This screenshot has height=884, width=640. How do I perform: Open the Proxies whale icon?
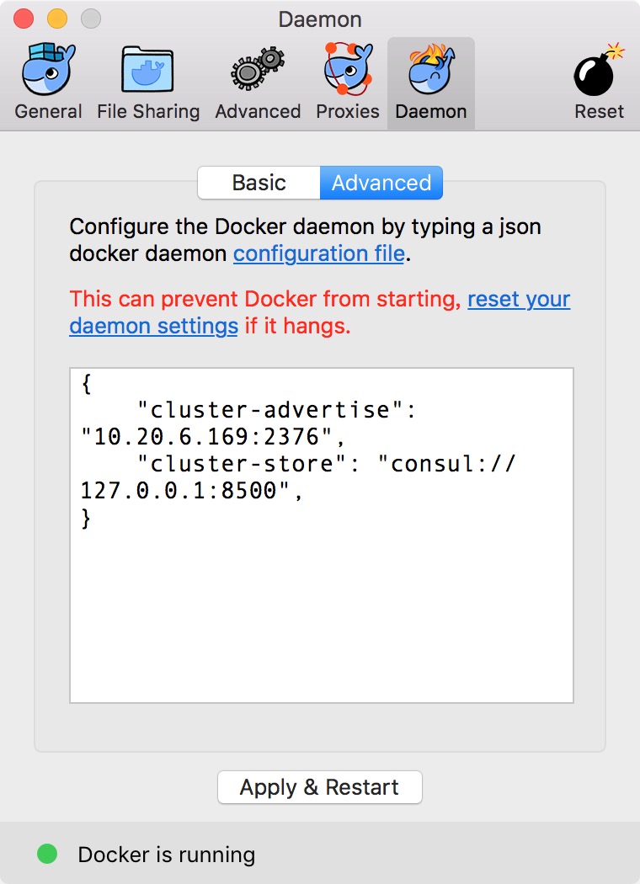pos(348,69)
